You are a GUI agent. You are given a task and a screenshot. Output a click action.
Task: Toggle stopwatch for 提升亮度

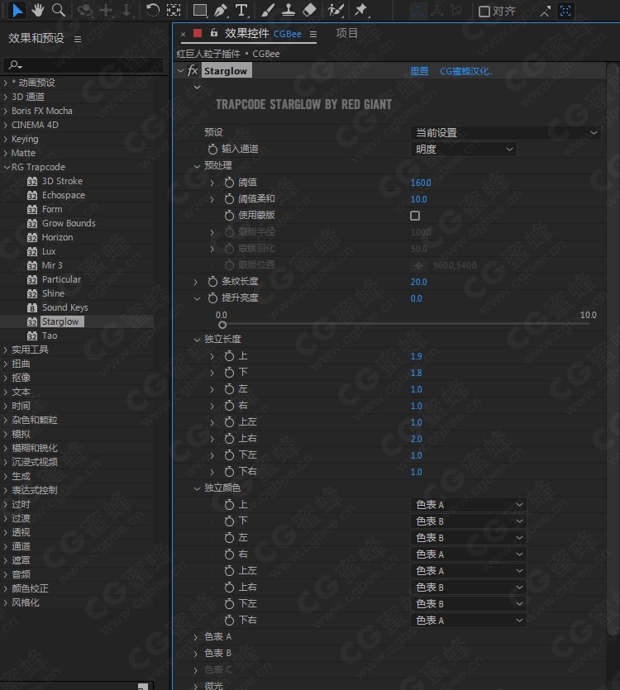(212, 298)
